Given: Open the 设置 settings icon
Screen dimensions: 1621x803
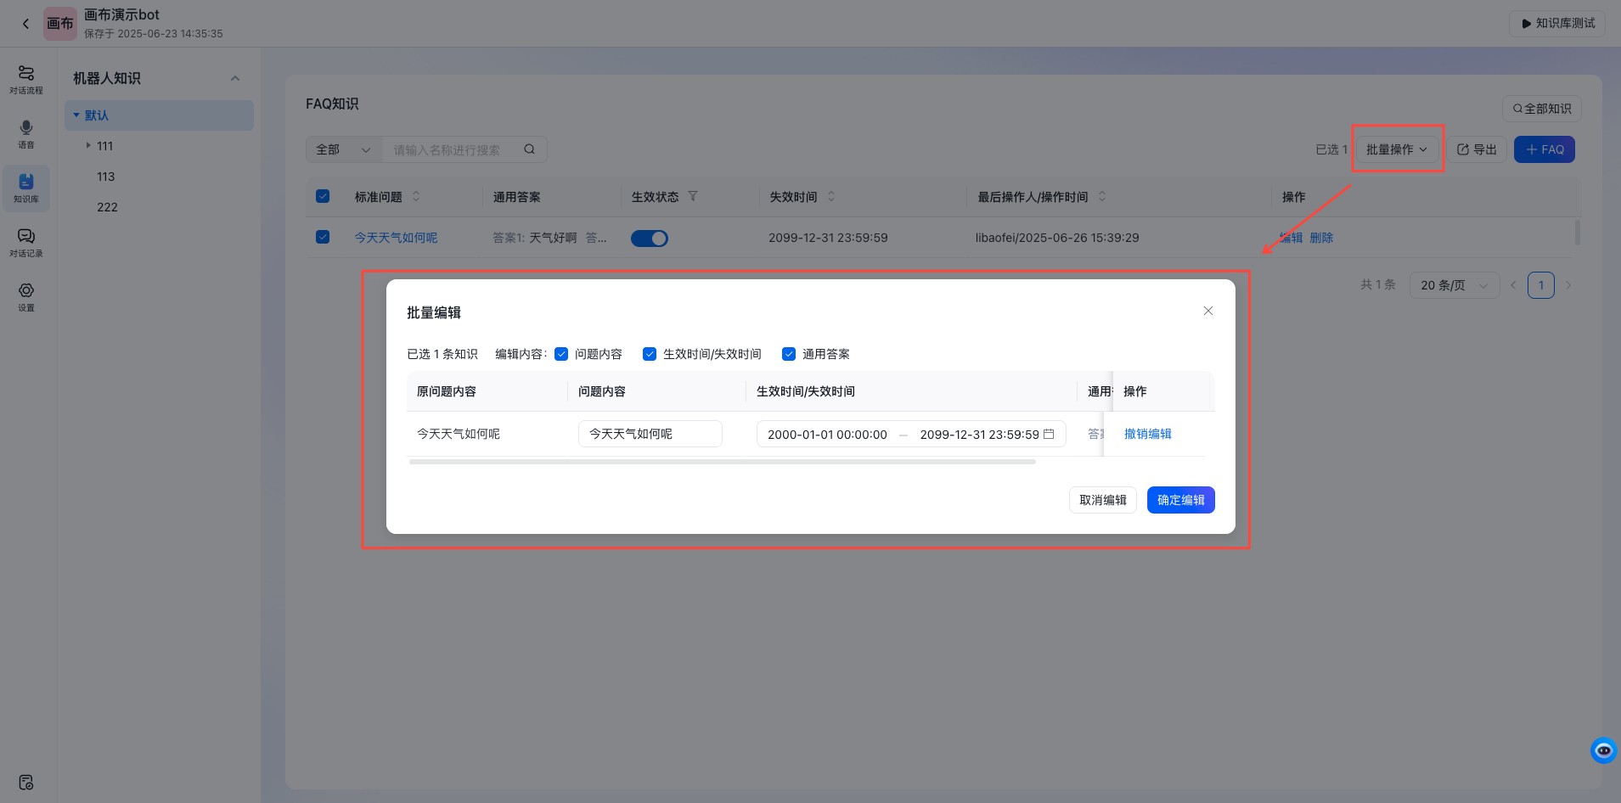Looking at the screenshot, I should click(26, 295).
